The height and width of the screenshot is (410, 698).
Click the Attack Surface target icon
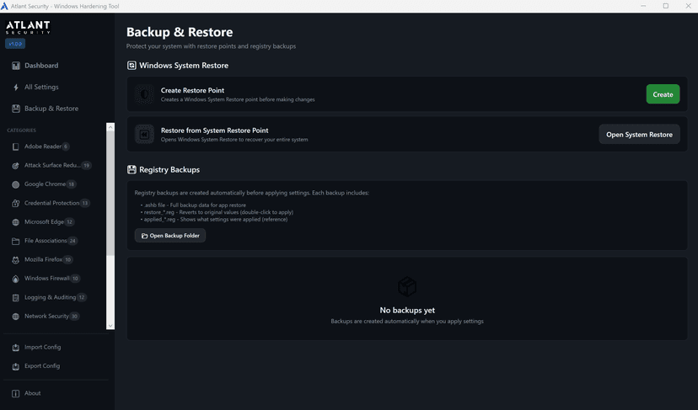[x=15, y=165]
